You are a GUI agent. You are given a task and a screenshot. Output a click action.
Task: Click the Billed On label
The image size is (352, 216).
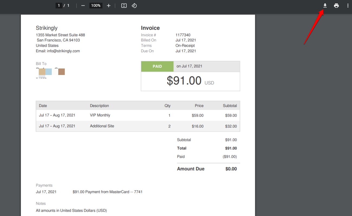pyautogui.click(x=148, y=40)
